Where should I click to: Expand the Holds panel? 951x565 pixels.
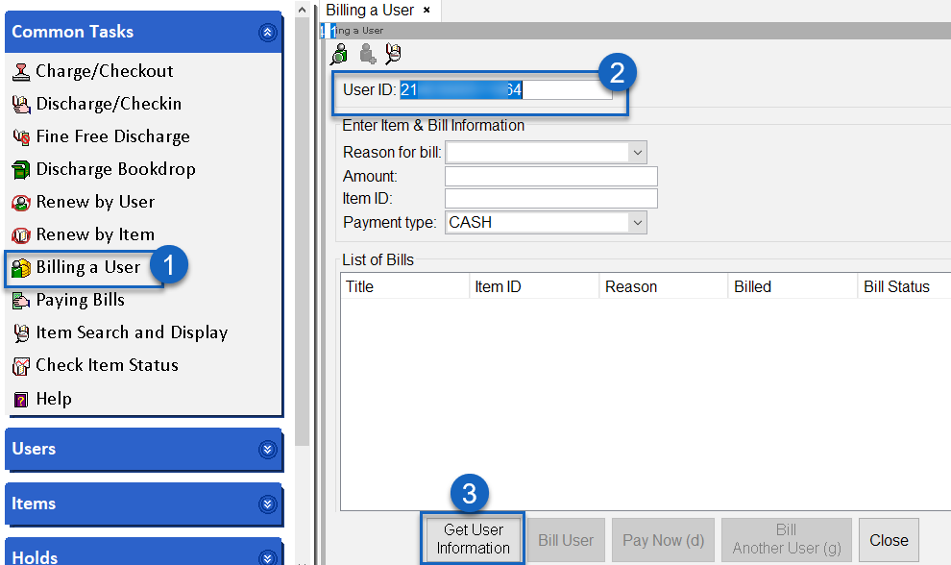click(x=267, y=557)
